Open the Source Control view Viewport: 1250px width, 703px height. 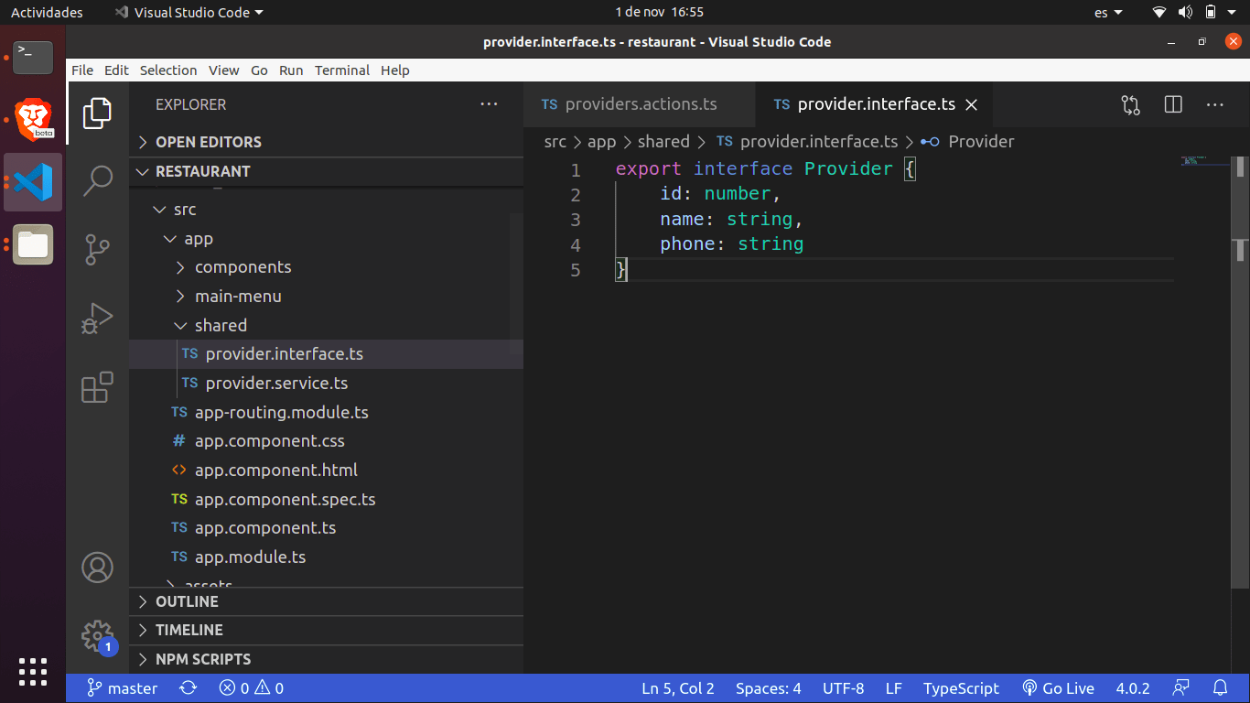click(x=97, y=249)
